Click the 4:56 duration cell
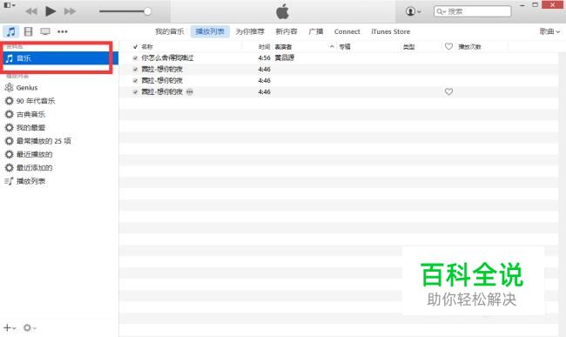 click(x=264, y=57)
